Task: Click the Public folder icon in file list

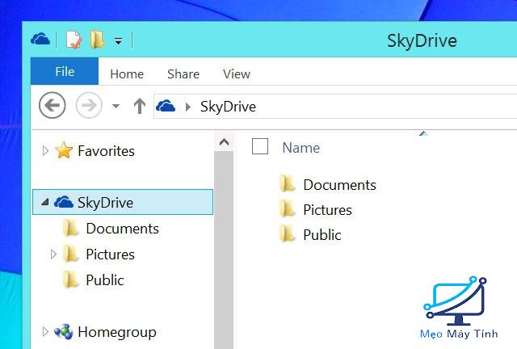Action: pyautogui.click(x=287, y=233)
